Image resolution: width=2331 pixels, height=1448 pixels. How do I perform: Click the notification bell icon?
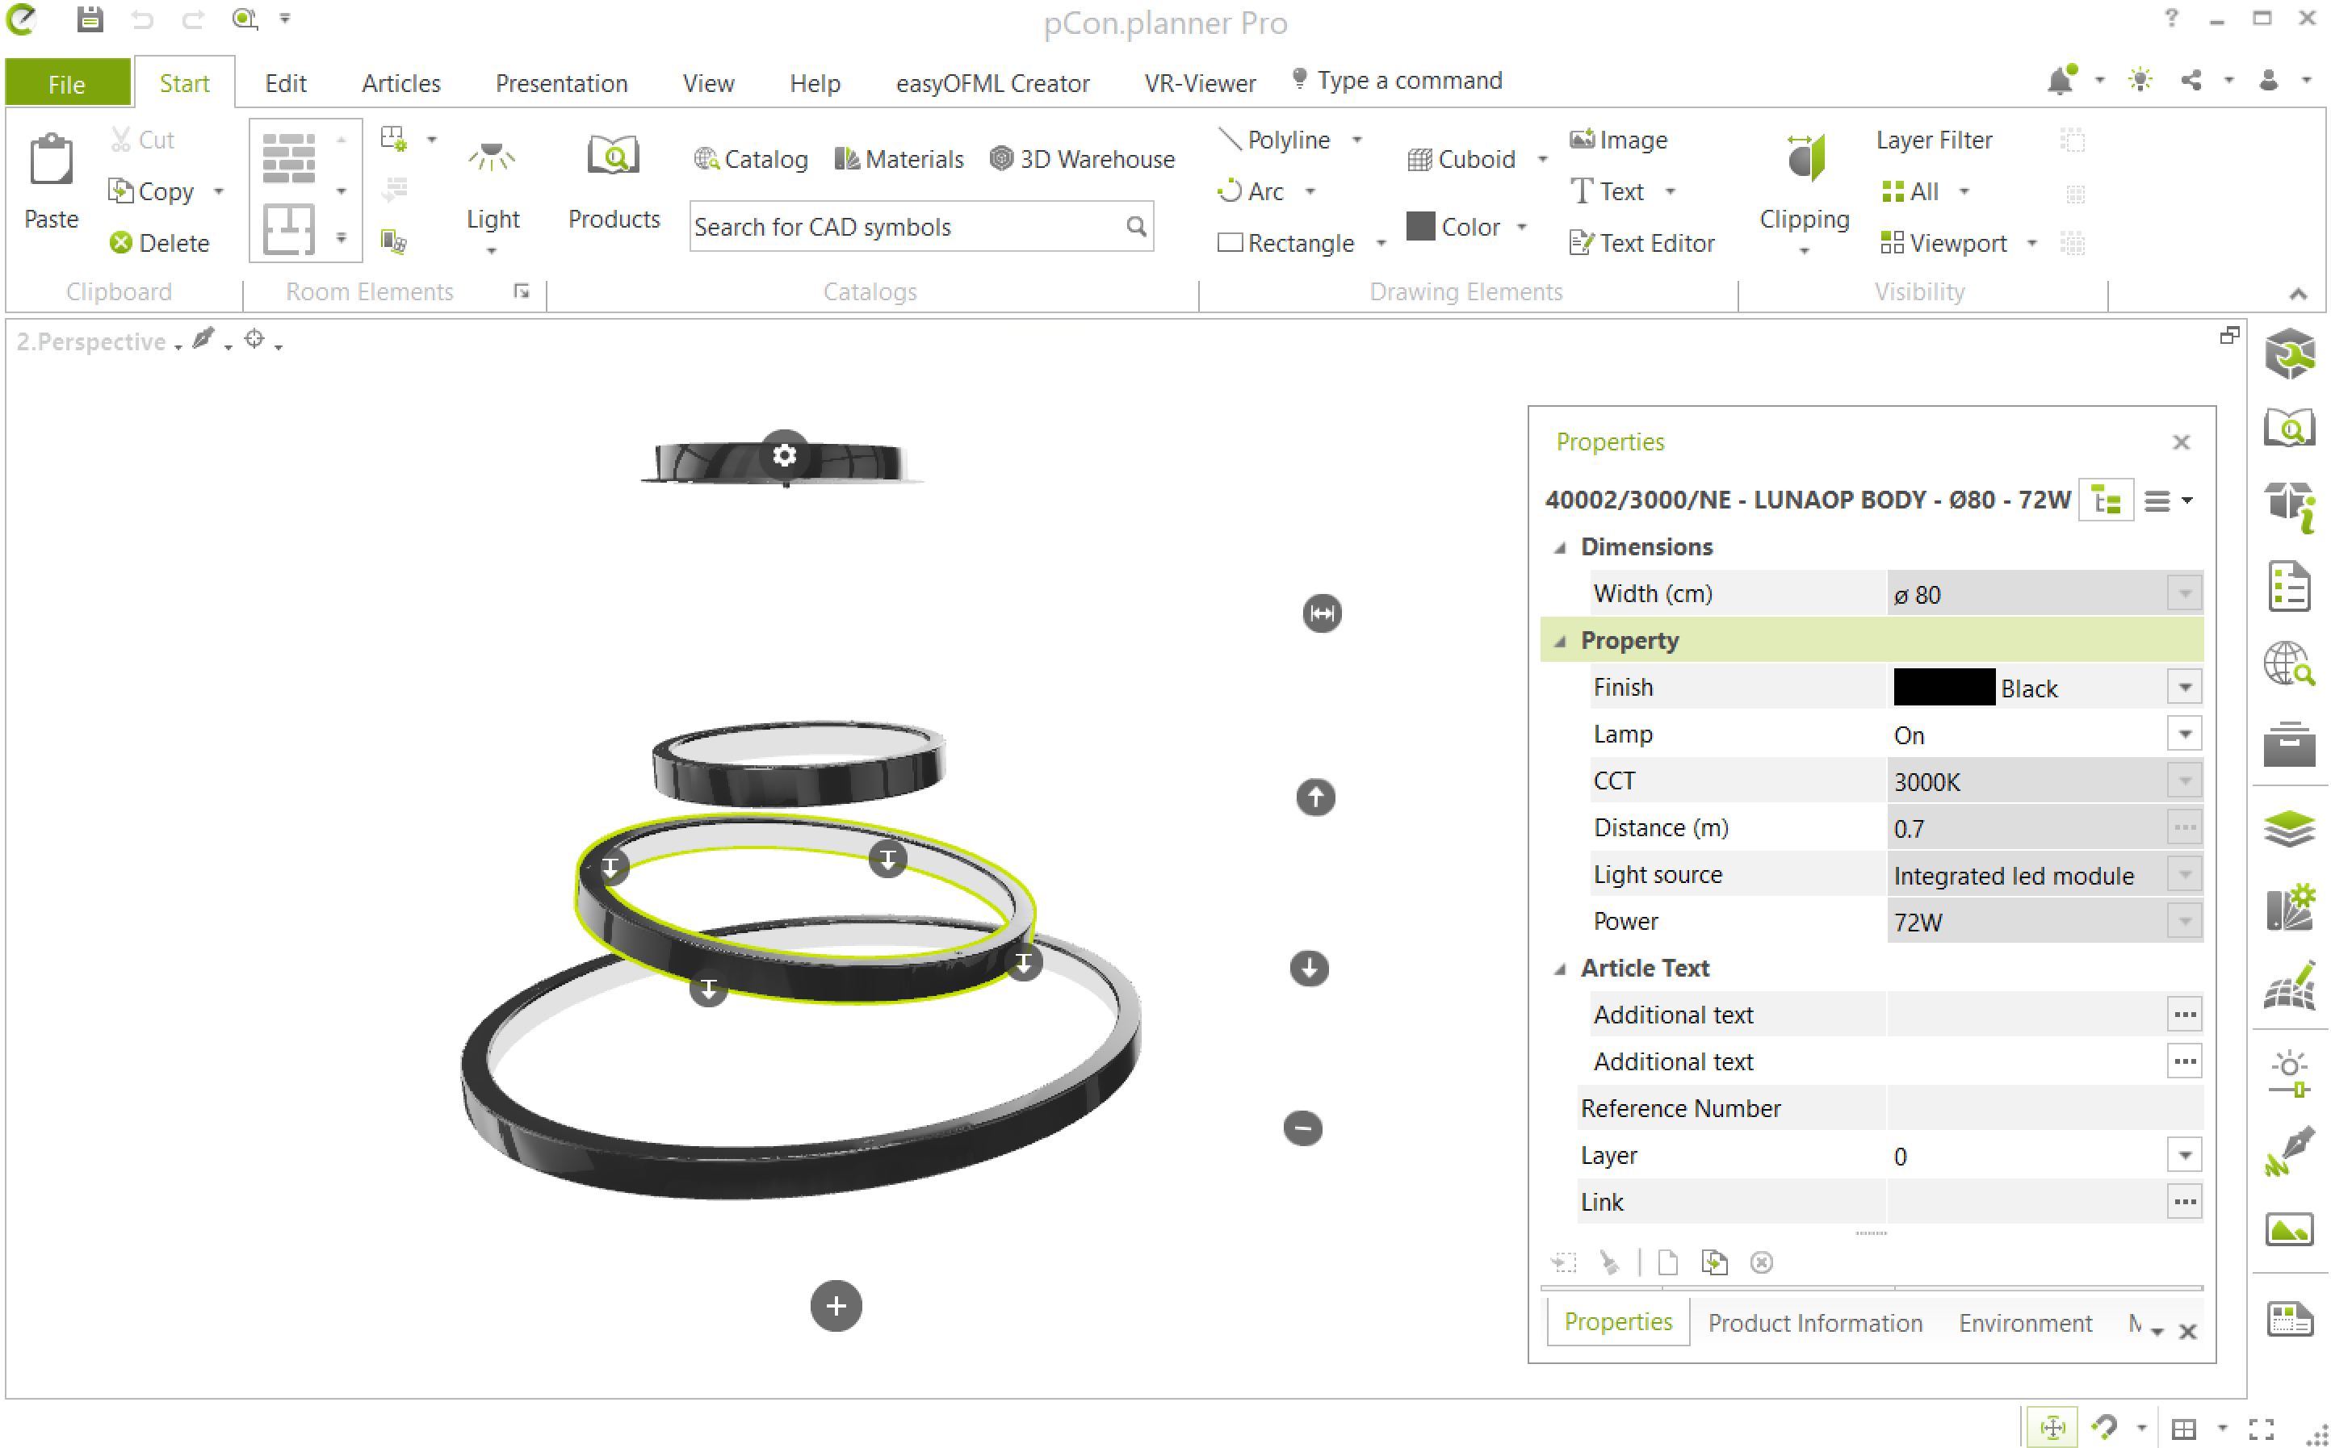coord(2060,81)
